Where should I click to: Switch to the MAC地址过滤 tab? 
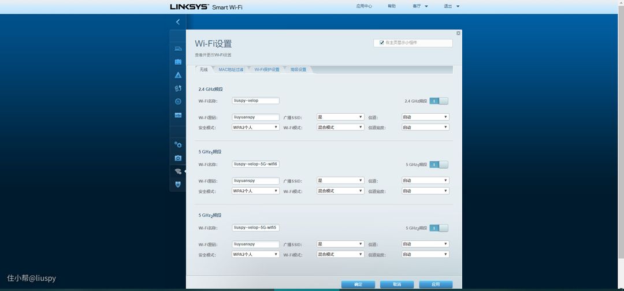(231, 69)
